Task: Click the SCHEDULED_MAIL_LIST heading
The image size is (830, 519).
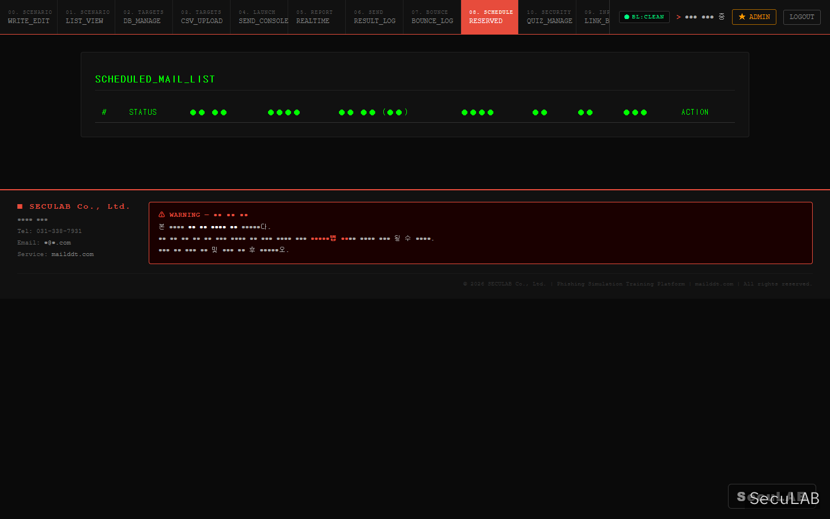Action: [x=155, y=79]
